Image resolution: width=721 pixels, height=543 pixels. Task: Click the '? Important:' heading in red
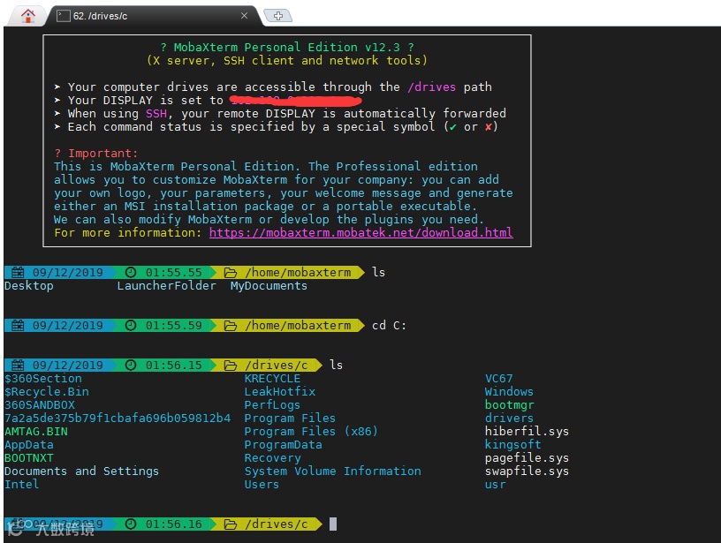point(95,154)
